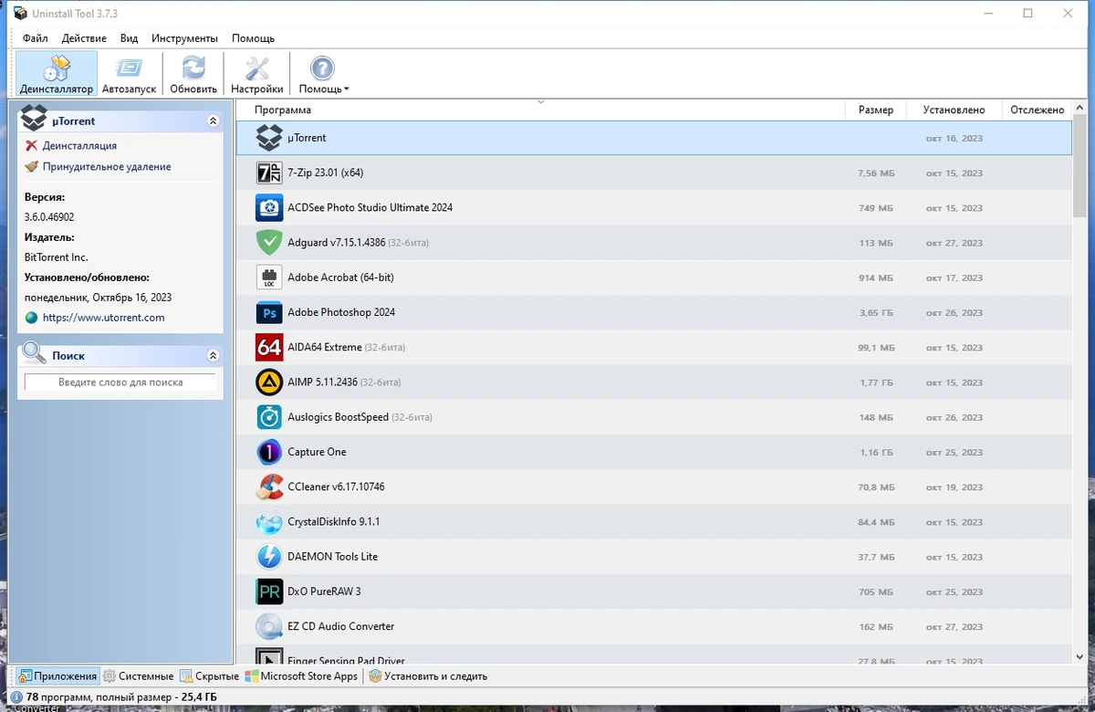
Task: Switch to the Приложения tab
Action: 57,676
